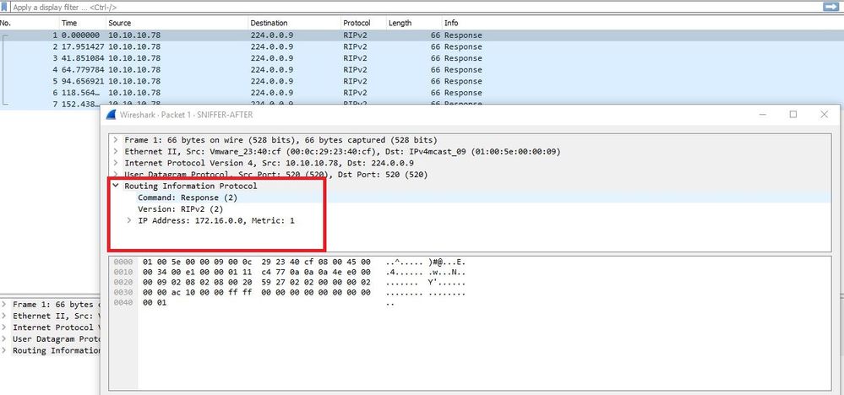Image resolution: width=844 pixels, height=395 pixels.
Task: Select packet 1 at time 0.000000
Action: (422, 35)
